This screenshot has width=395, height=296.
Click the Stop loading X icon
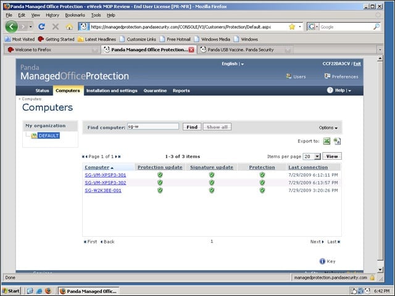tap(56, 27)
